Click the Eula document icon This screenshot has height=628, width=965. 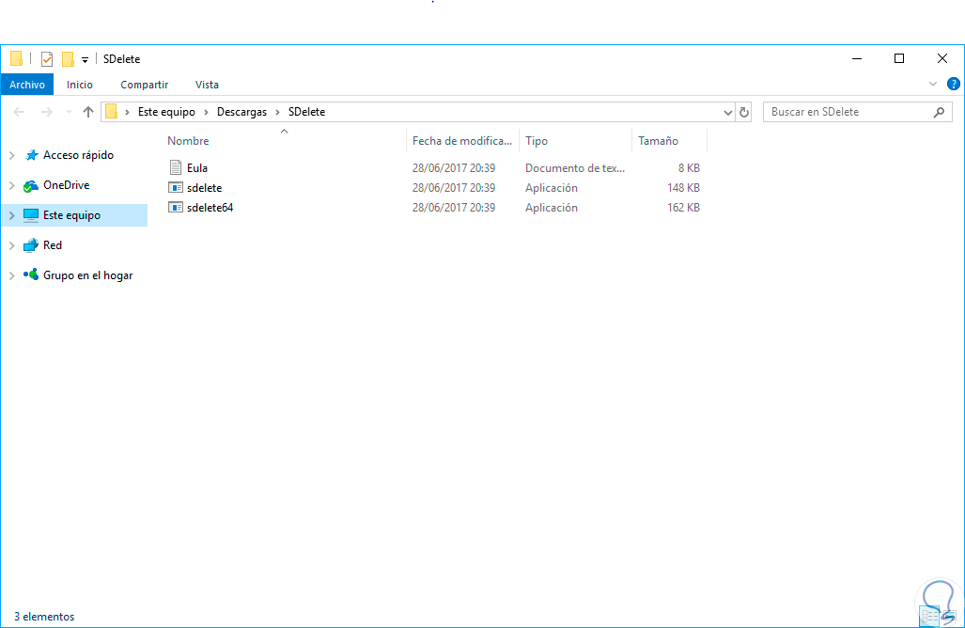point(176,167)
